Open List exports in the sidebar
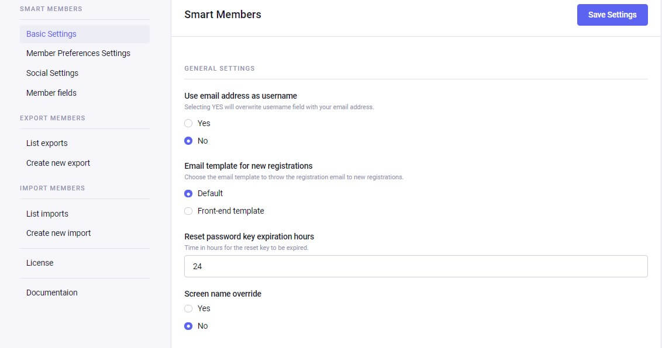The width and height of the screenshot is (662, 348). point(47,143)
